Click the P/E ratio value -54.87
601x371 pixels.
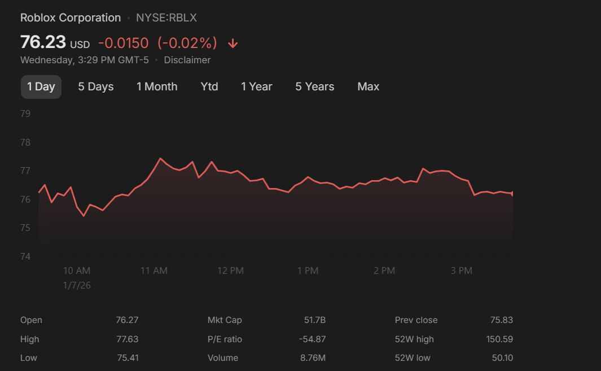[x=313, y=339]
